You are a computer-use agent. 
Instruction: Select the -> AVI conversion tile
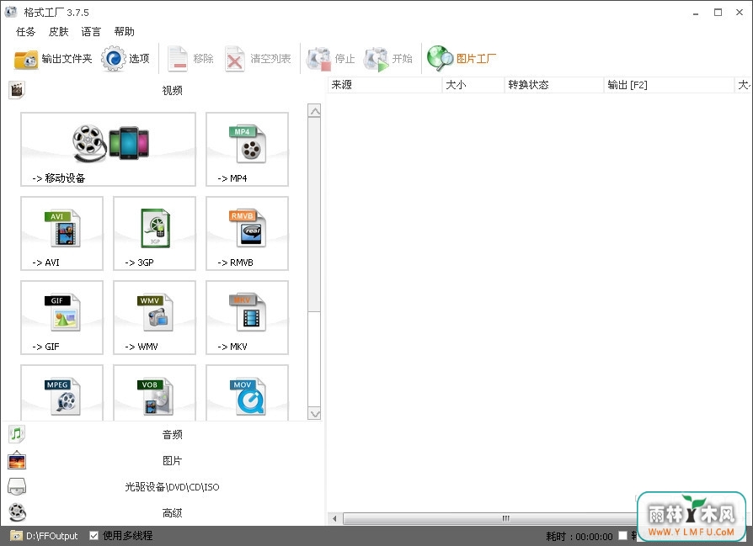(62, 234)
